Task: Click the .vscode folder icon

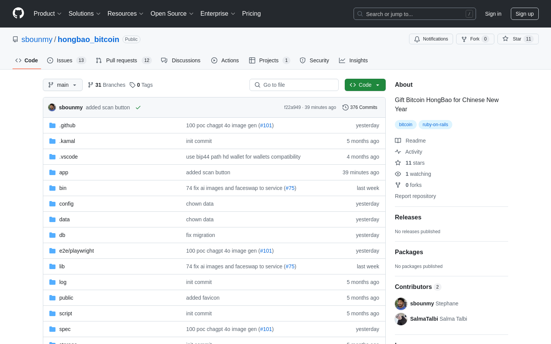Action: click(x=52, y=157)
